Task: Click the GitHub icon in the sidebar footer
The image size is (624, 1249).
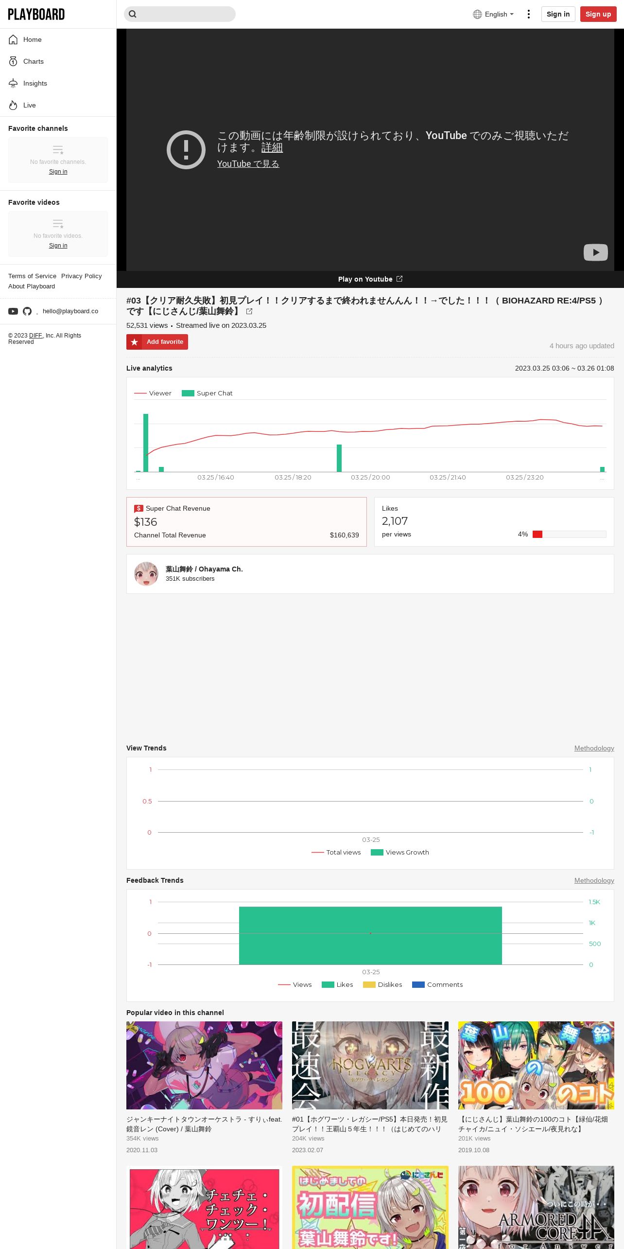Action: pyautogui.click(x=27, y=311)
